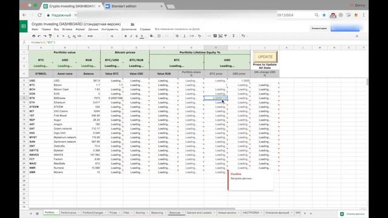Toggle Italic formatting in toolbar

(x=131, y=36)
